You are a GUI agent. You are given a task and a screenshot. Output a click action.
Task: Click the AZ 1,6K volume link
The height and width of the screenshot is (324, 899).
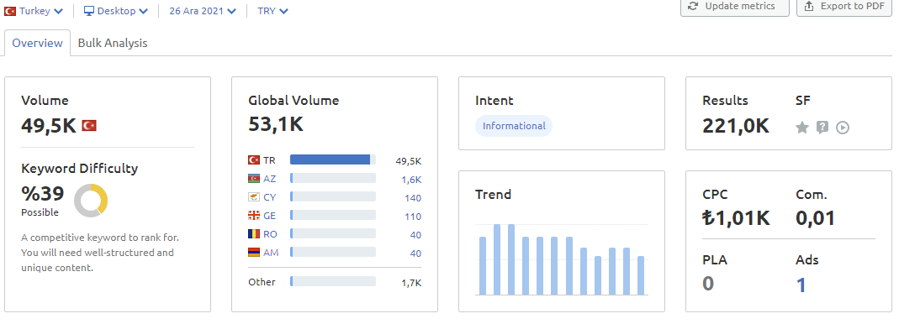pos(412,180)
